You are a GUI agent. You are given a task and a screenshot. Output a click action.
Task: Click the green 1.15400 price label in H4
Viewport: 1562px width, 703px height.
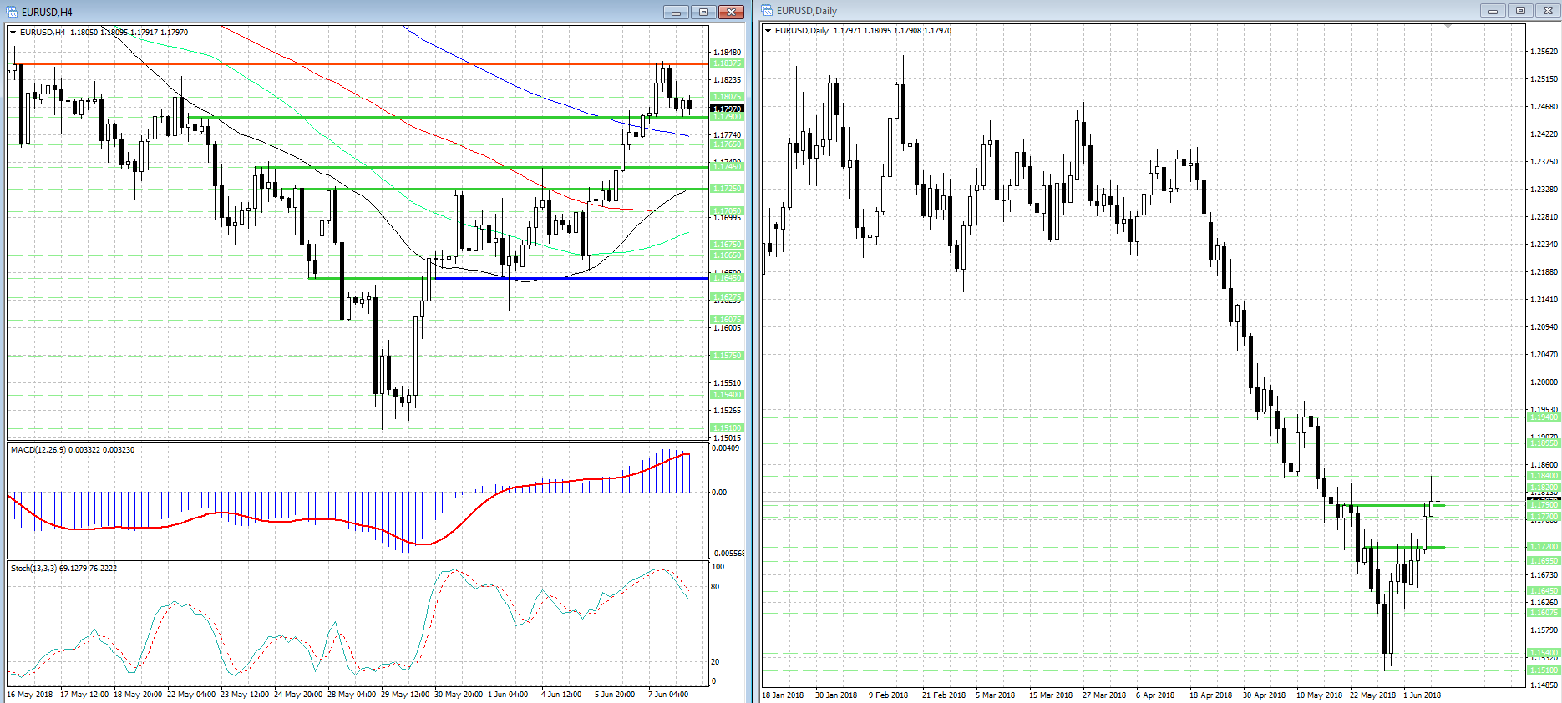click(x=726, y=395)
